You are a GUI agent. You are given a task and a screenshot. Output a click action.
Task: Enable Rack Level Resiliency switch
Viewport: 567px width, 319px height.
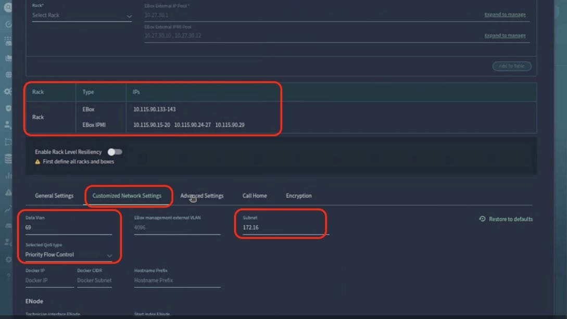tap(115, 151)
